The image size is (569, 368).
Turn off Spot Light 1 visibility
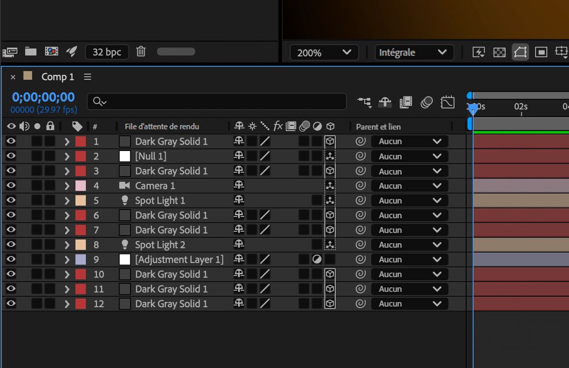11,200
